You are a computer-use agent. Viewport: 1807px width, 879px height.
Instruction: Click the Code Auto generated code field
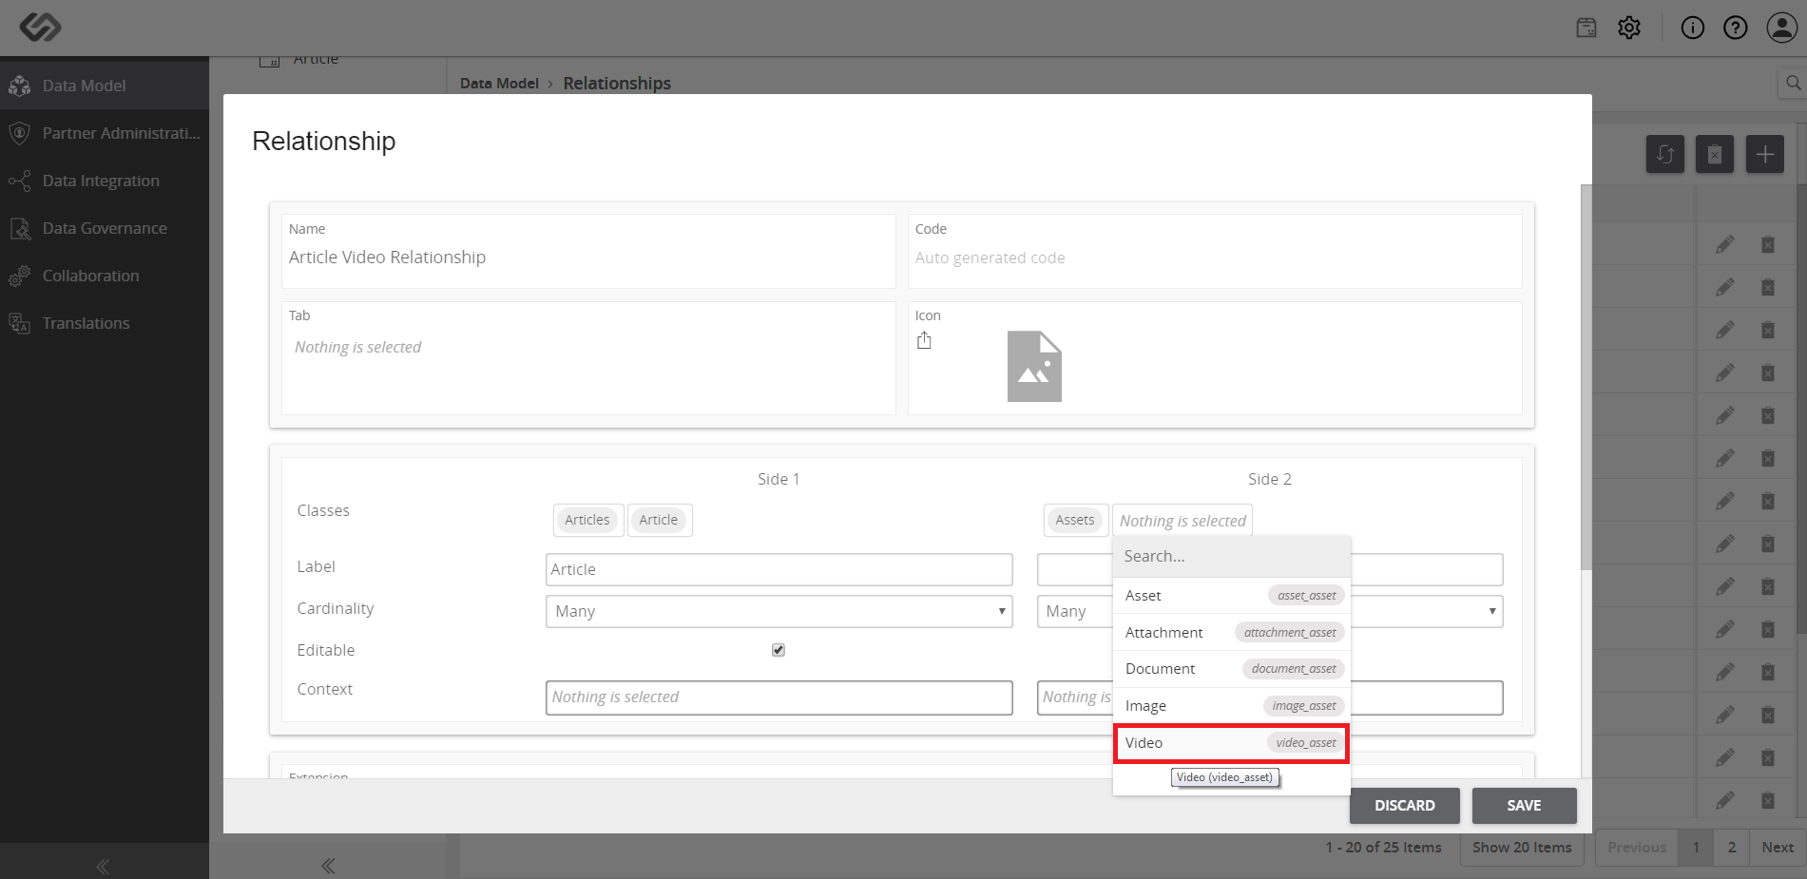tap(1214, 258)
